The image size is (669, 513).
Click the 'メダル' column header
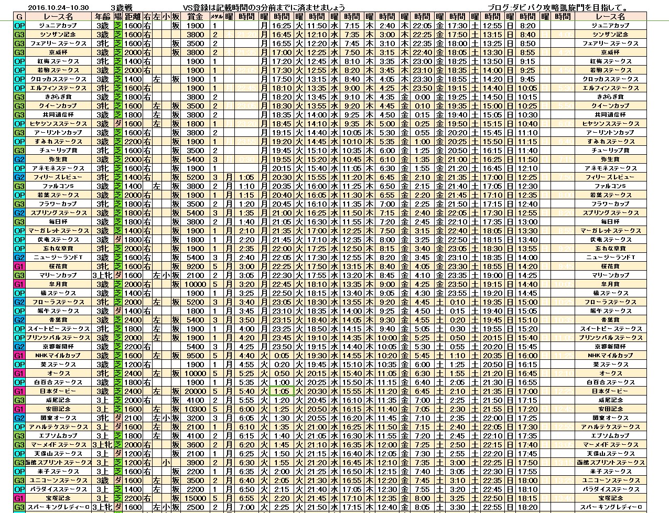pyautogui.click(x=215, y=17)
